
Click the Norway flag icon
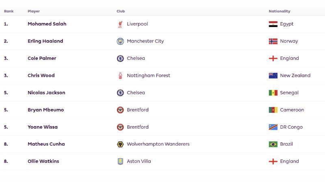[273, 41]
